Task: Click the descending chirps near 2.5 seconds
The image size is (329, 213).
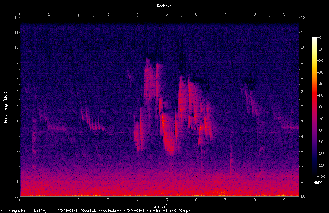Action: click(x=92, y=119)
